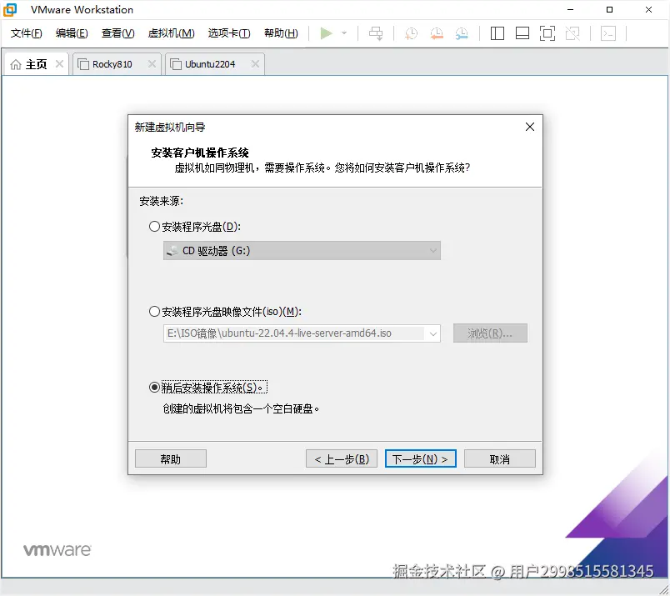Click the Unity mode toolbar icon

[x=572, y=33]
